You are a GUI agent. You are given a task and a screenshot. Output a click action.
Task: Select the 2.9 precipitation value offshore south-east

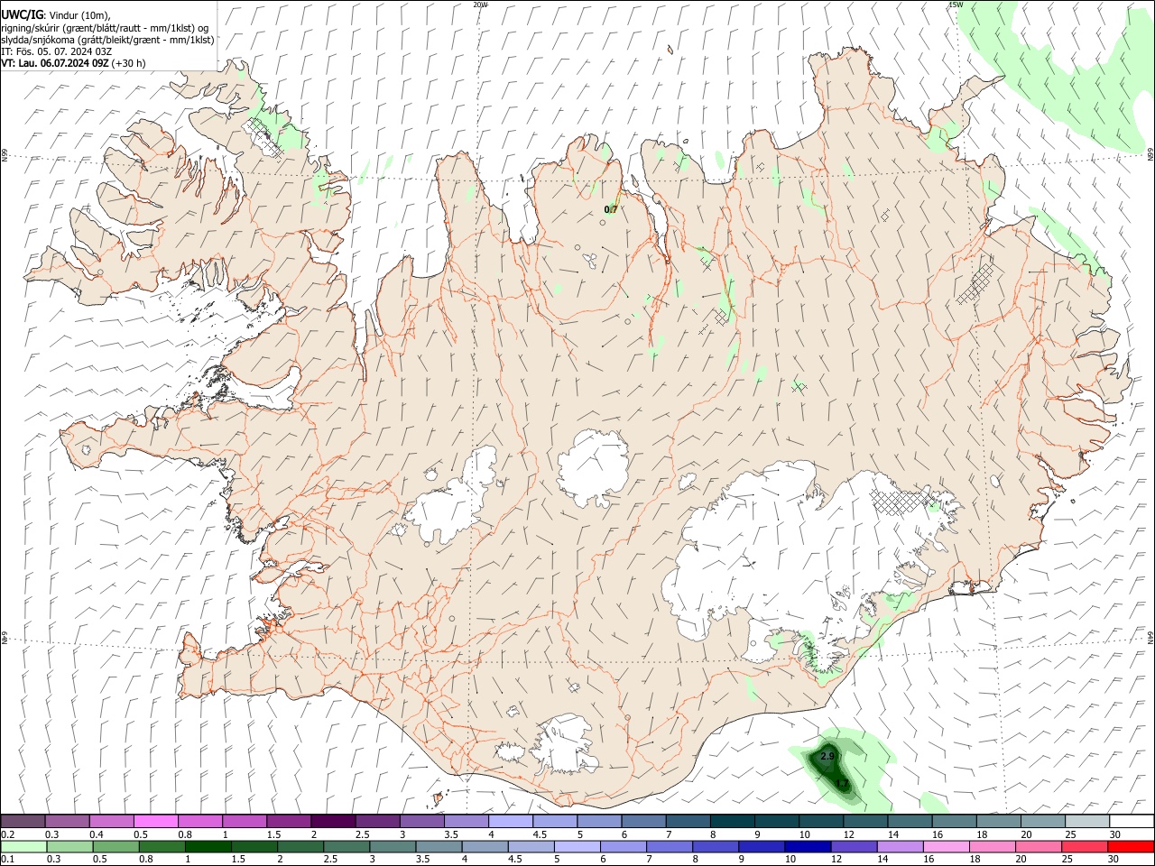[x=827, y=756]
